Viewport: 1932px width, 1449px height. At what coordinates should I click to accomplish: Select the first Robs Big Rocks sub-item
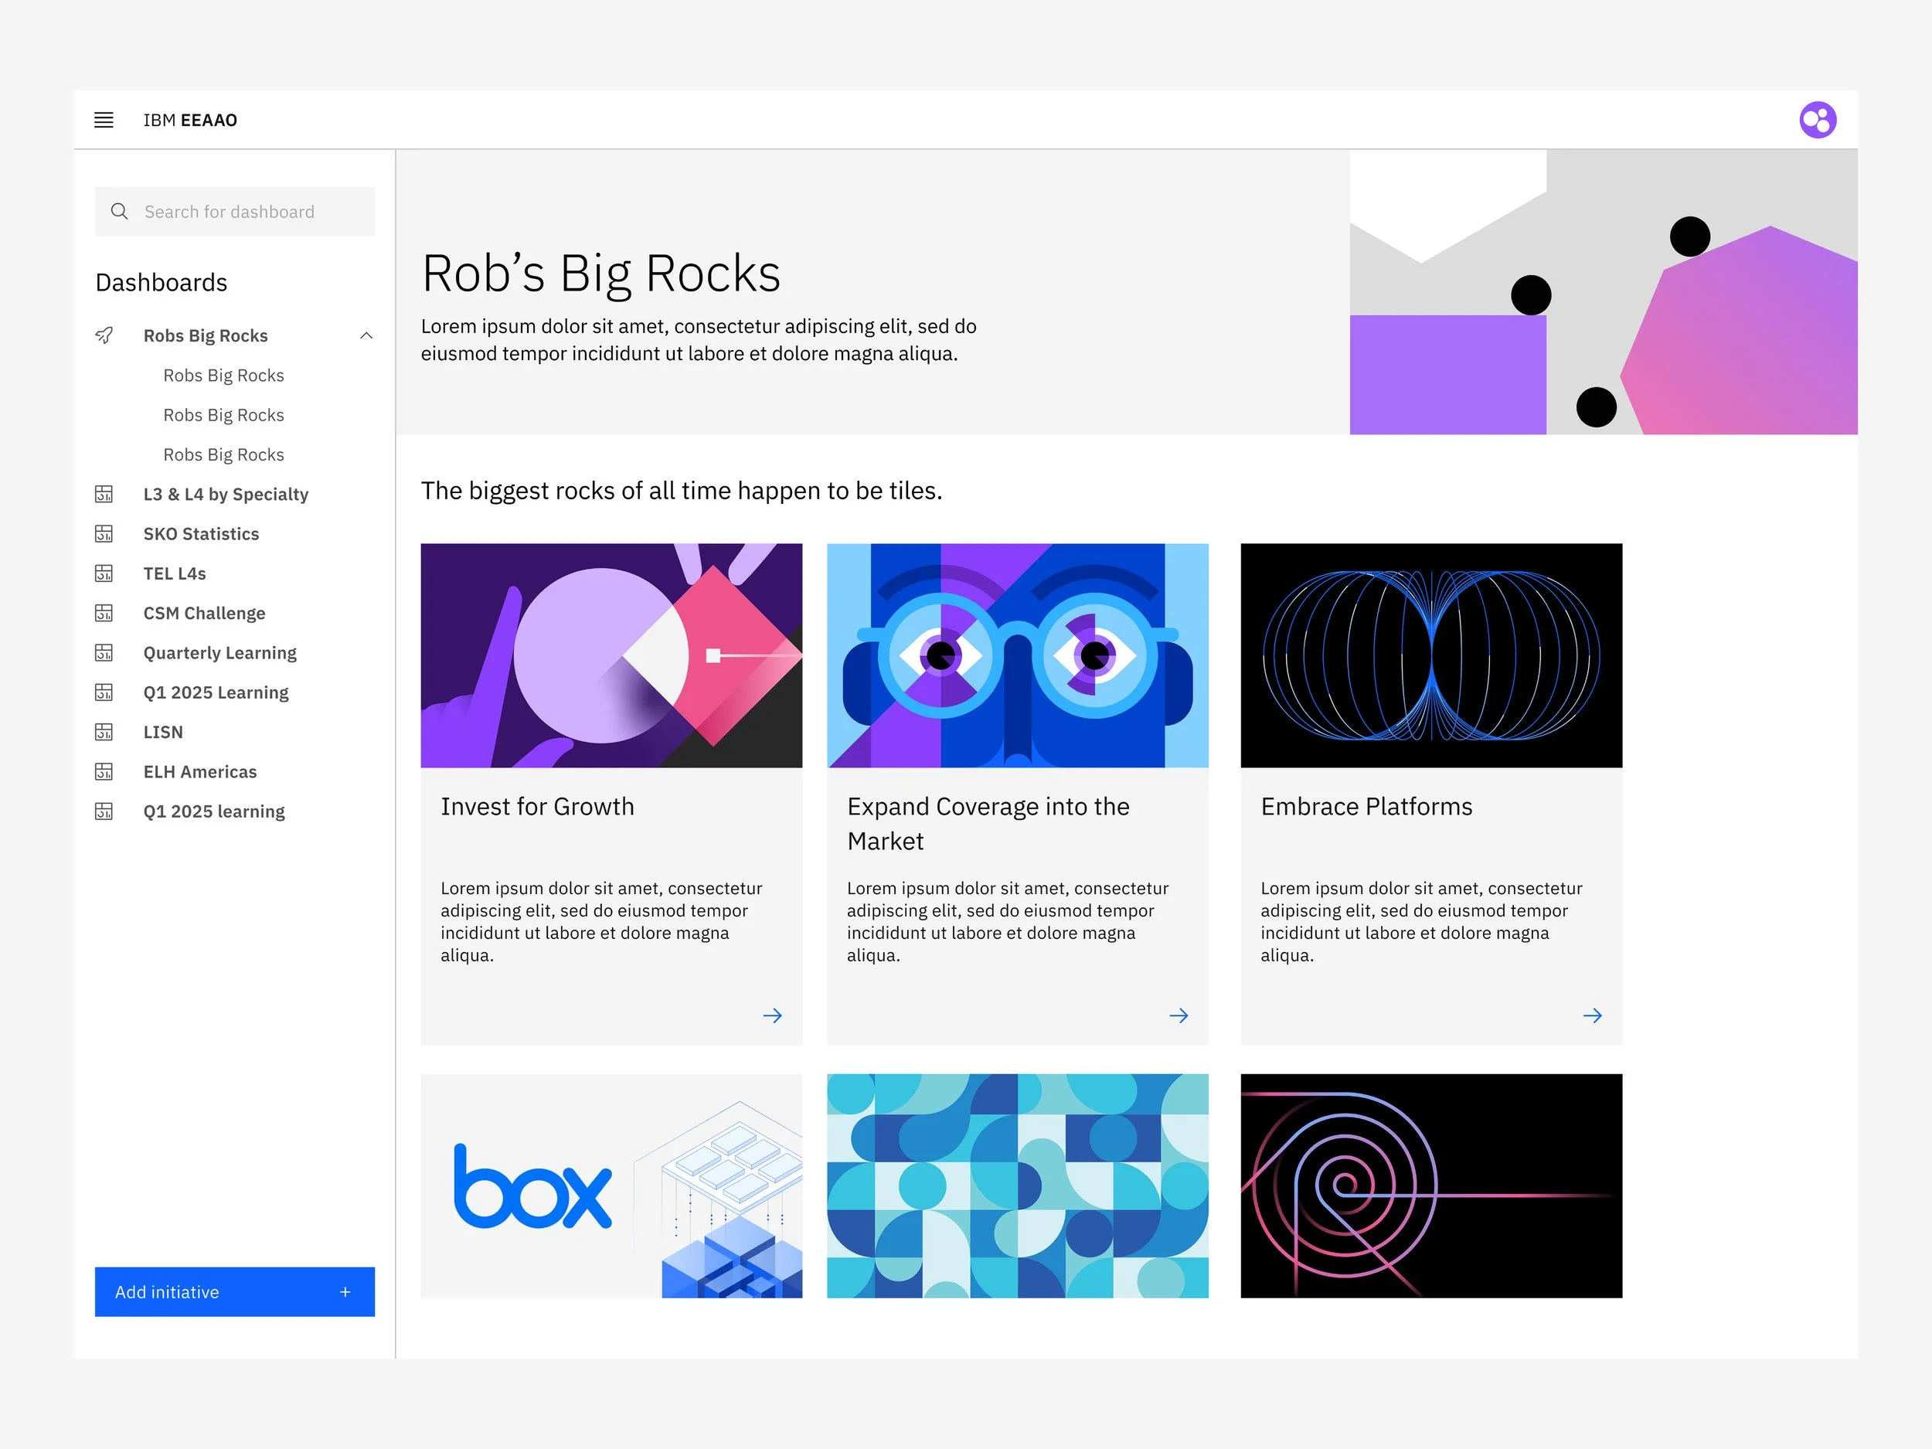click(223, 376)
